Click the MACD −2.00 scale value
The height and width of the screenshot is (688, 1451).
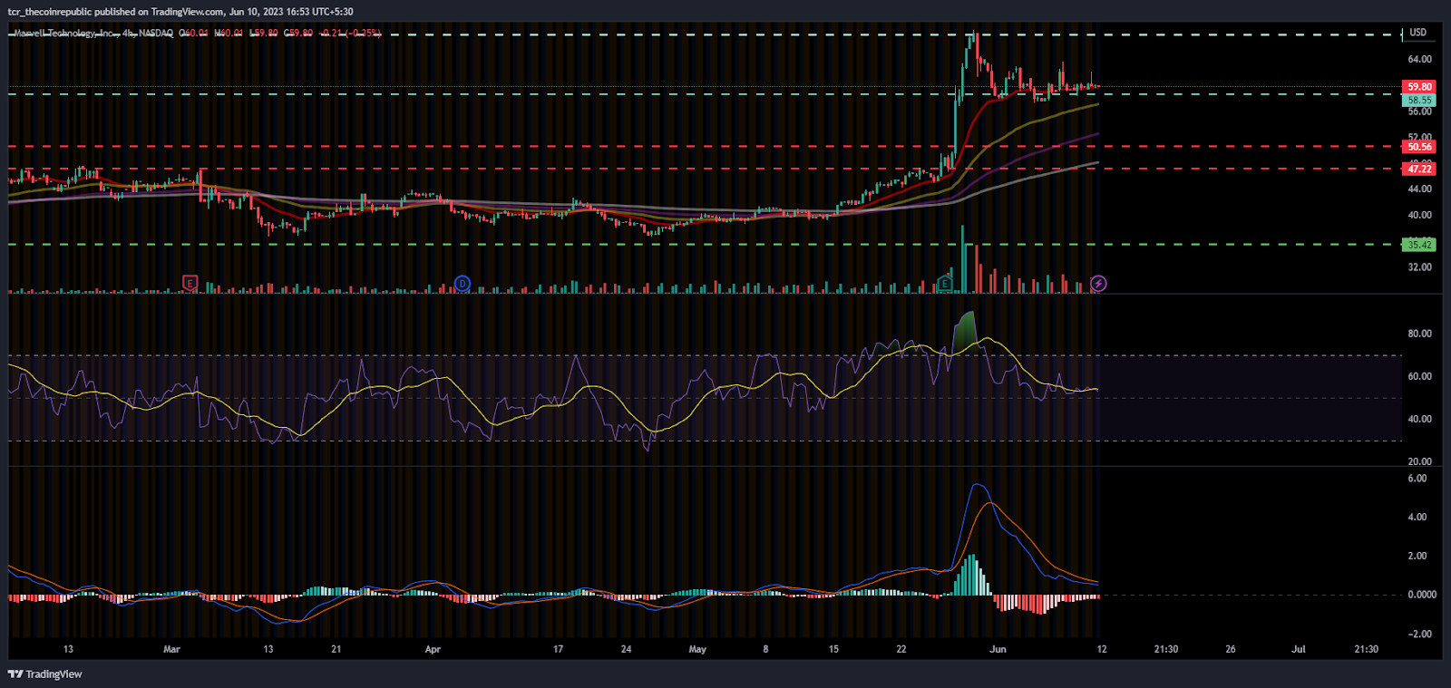(1418, 635)
